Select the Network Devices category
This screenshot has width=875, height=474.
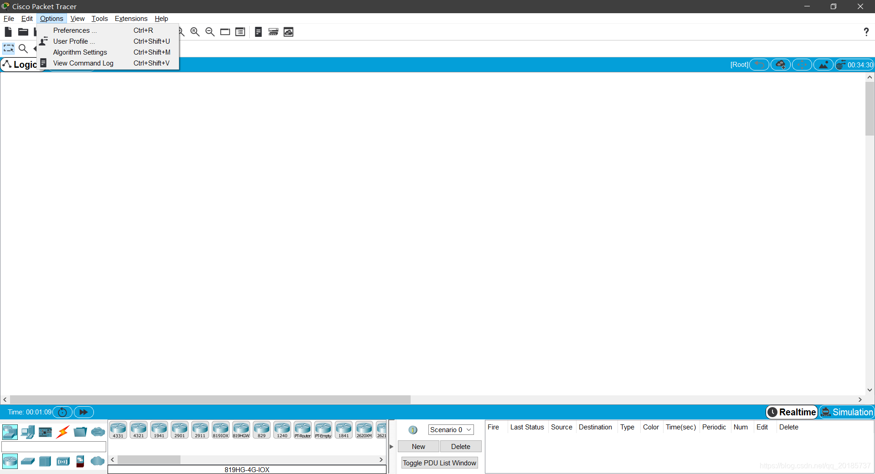(10, 432)
